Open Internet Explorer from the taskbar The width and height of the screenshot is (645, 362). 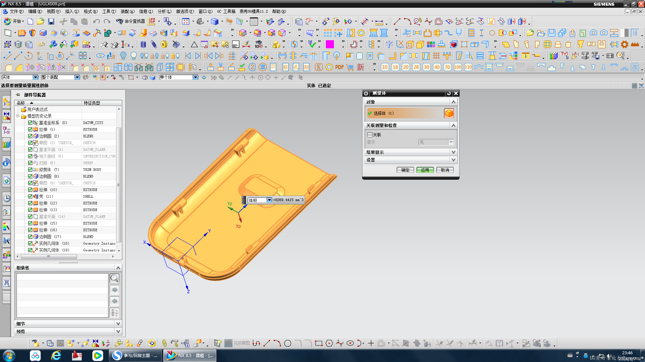point(56,355)
